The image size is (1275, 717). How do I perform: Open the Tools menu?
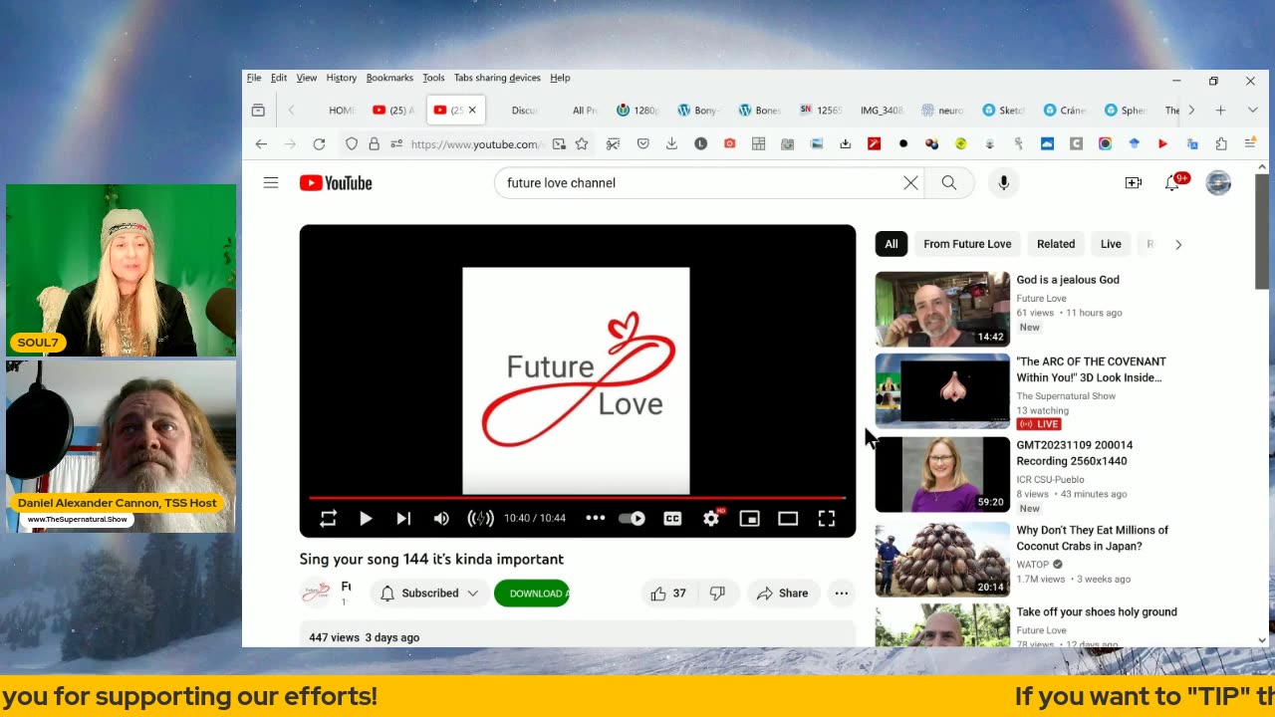[433, 78]
